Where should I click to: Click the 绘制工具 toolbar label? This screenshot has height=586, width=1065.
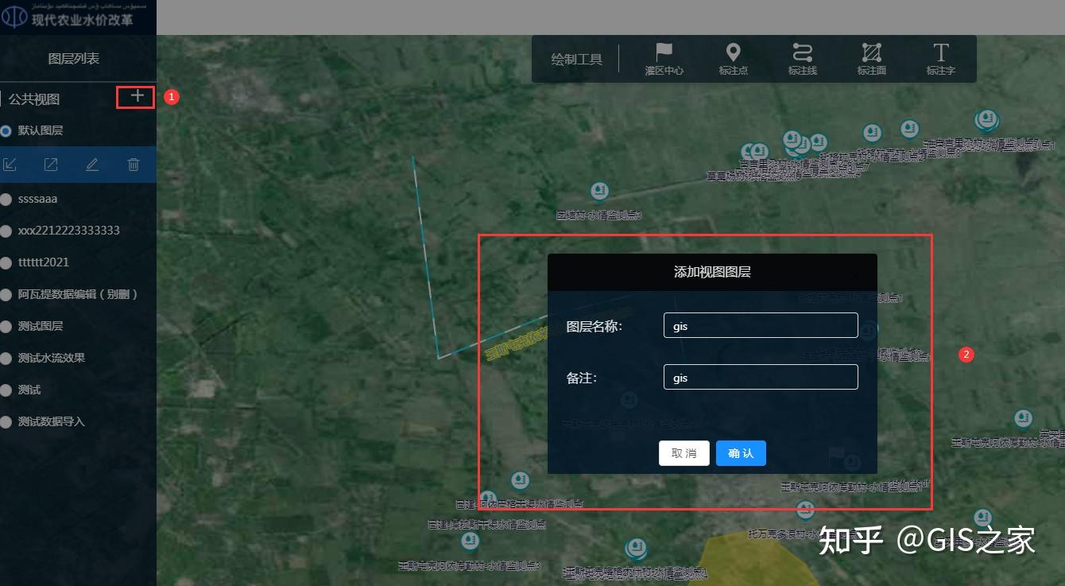pyautogui.click(x=577, y=60)
